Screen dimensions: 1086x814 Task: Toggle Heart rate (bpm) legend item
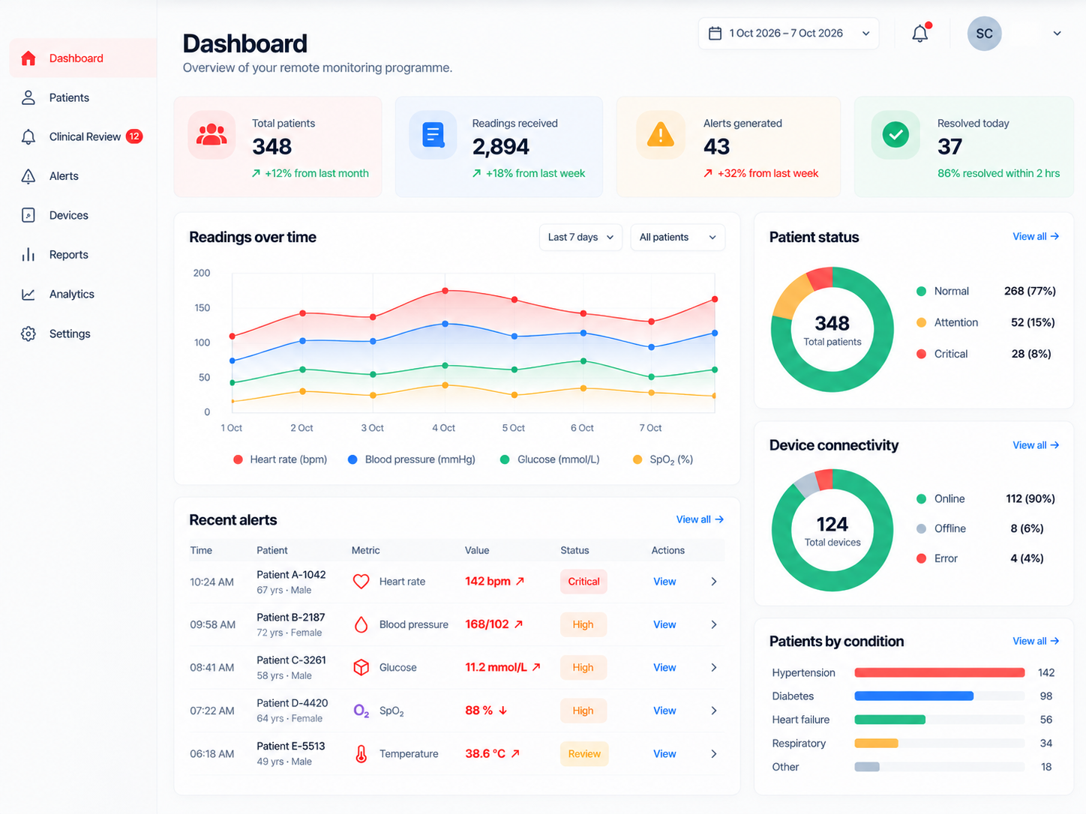click(280, 459)
